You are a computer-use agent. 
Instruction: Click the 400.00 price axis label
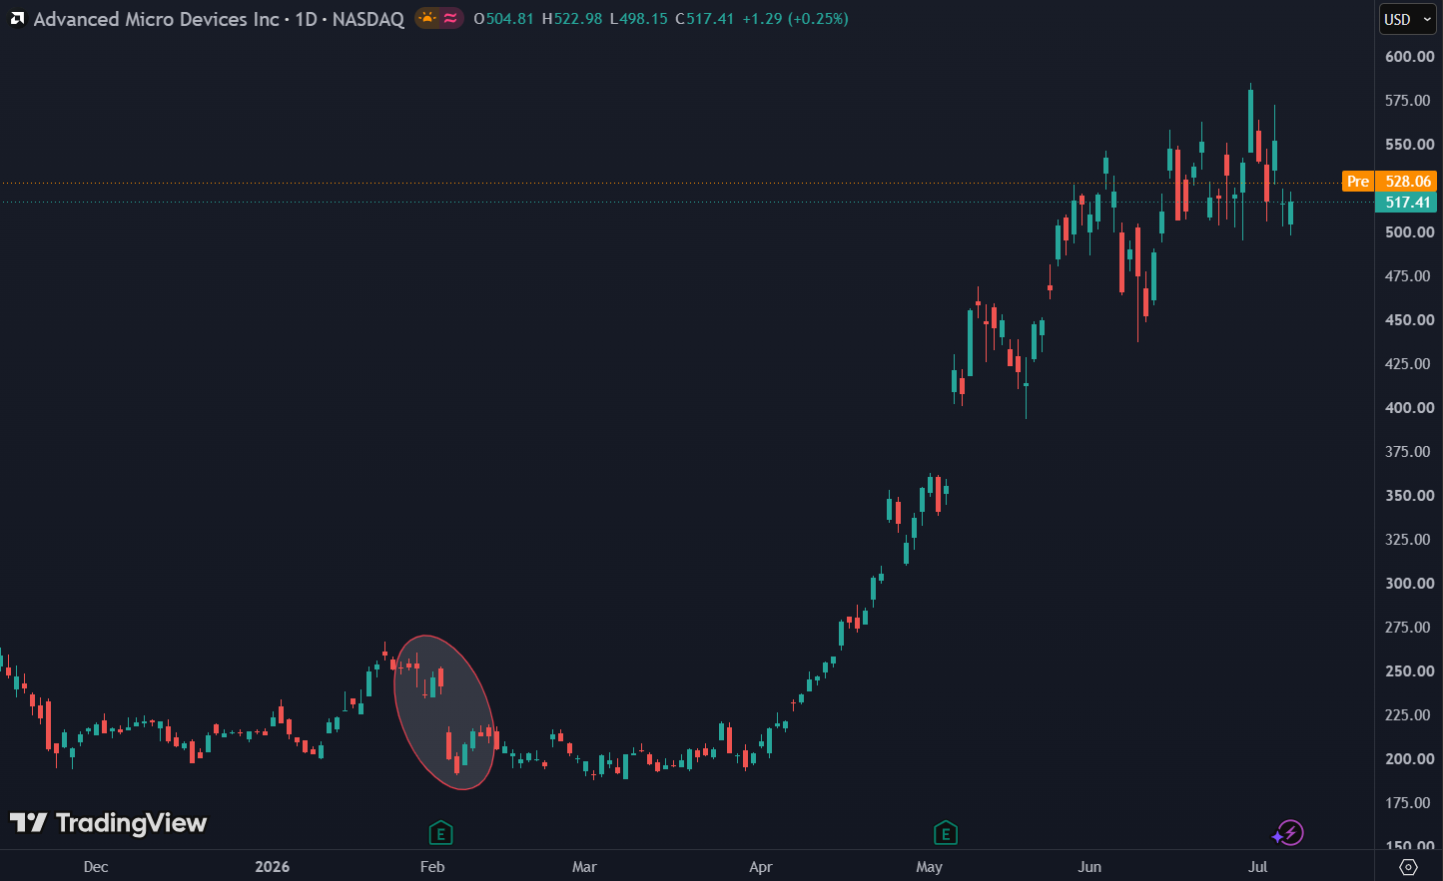coord(1409,408)
